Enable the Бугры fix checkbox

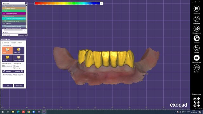coord(14,66)
